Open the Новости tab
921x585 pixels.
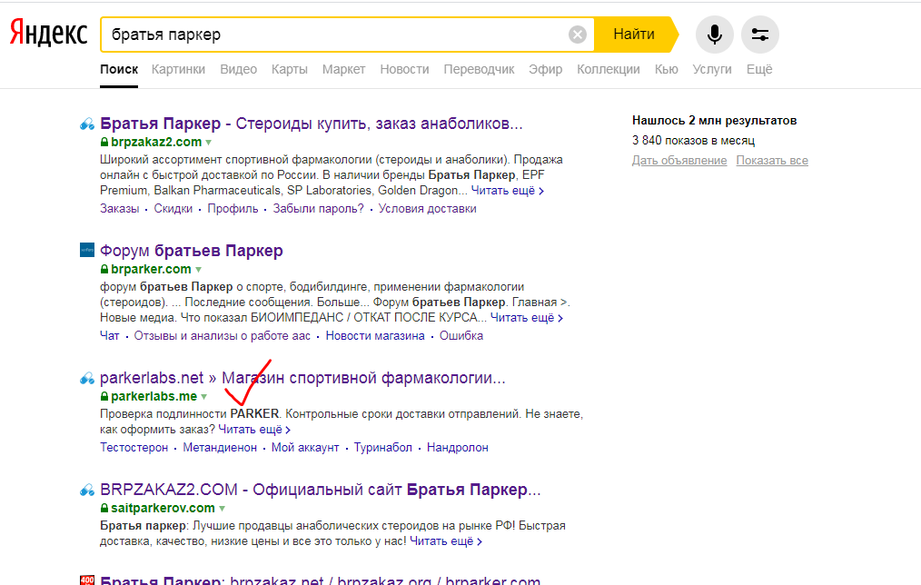pyautogui.click(x=404, y=69)
